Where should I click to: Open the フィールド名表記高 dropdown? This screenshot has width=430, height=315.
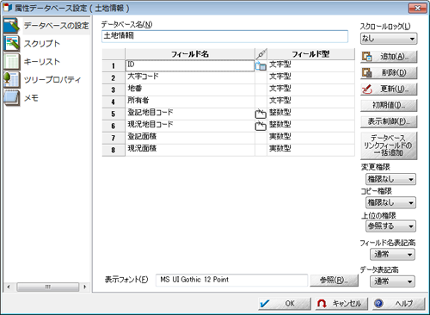(392, 255)
